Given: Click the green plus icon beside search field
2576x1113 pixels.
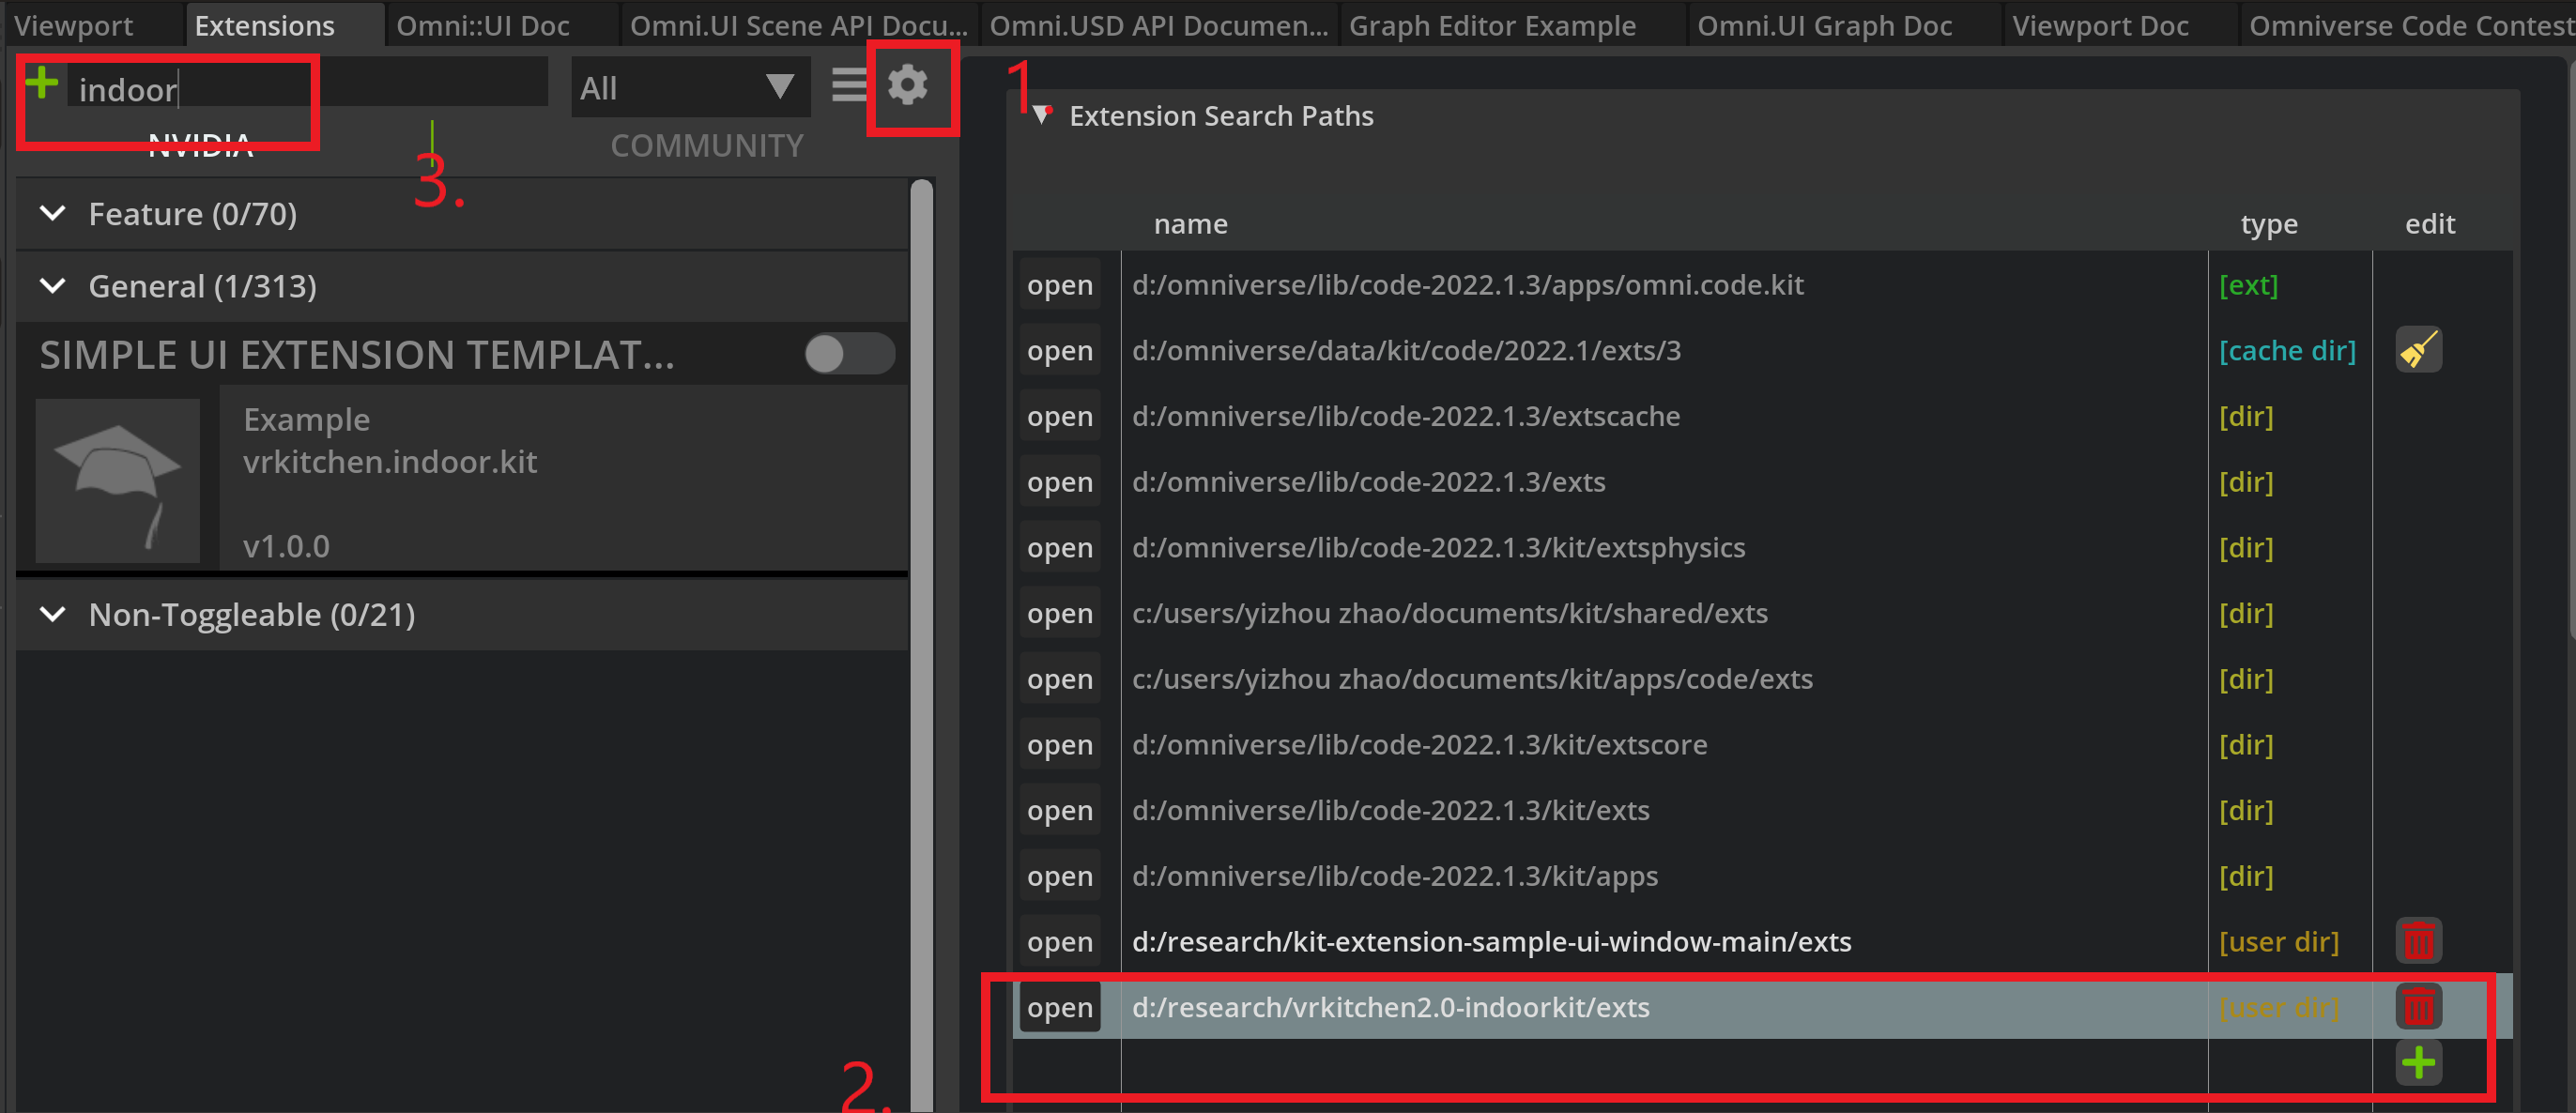Looking at the screenshot, I should tap(42, 83).
